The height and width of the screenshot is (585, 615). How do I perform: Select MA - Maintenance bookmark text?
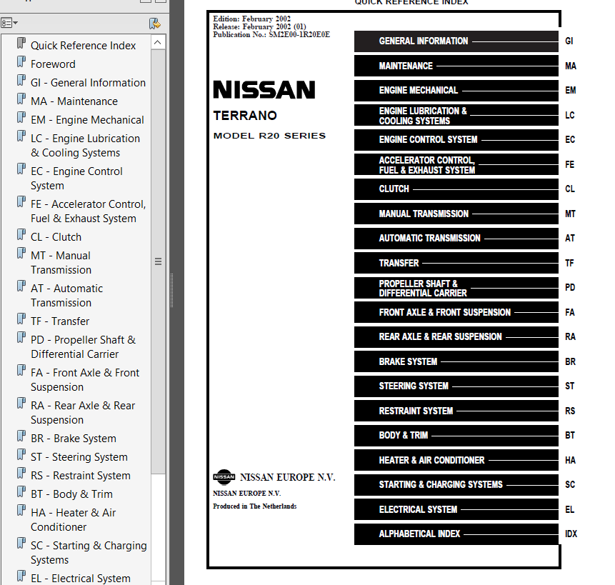[74, 101]
